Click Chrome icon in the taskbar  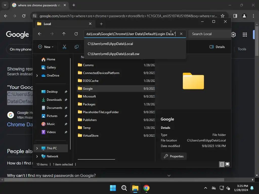(x=146, y=188)
